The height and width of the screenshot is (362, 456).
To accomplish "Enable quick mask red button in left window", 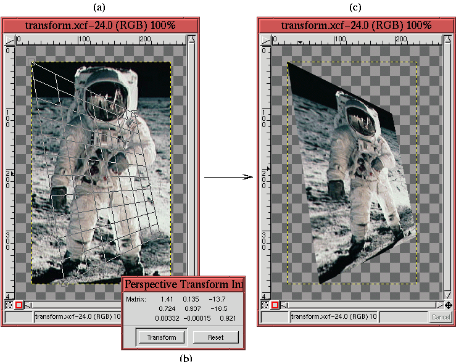I will point(19,305).
